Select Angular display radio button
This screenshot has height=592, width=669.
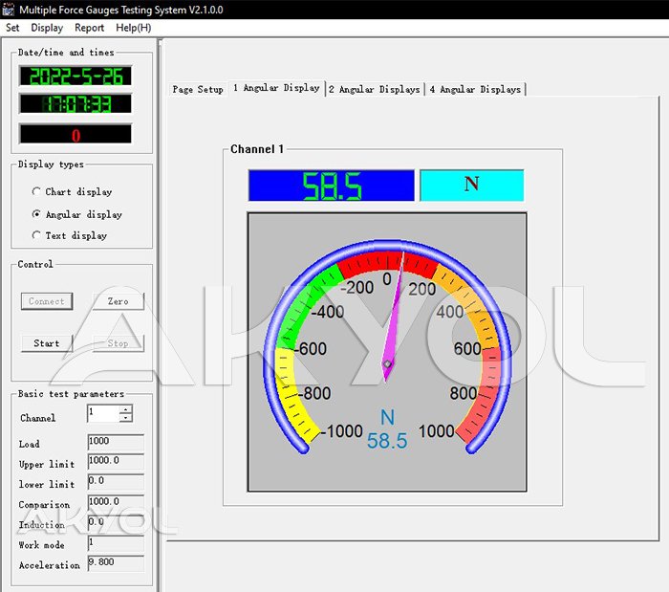pyautogui.click(x=37, y=214)
